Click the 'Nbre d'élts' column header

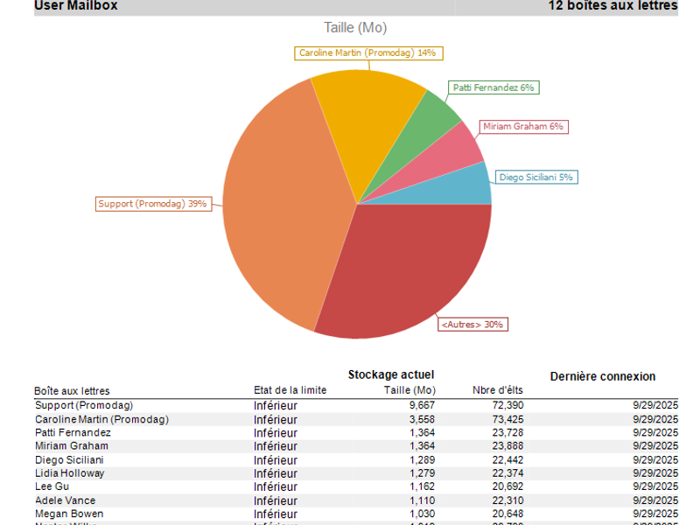click(498, 391)
